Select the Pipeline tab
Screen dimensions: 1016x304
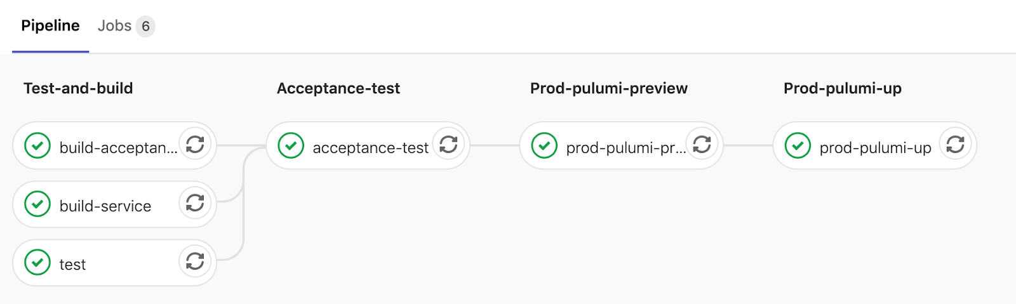pos(50,26)
